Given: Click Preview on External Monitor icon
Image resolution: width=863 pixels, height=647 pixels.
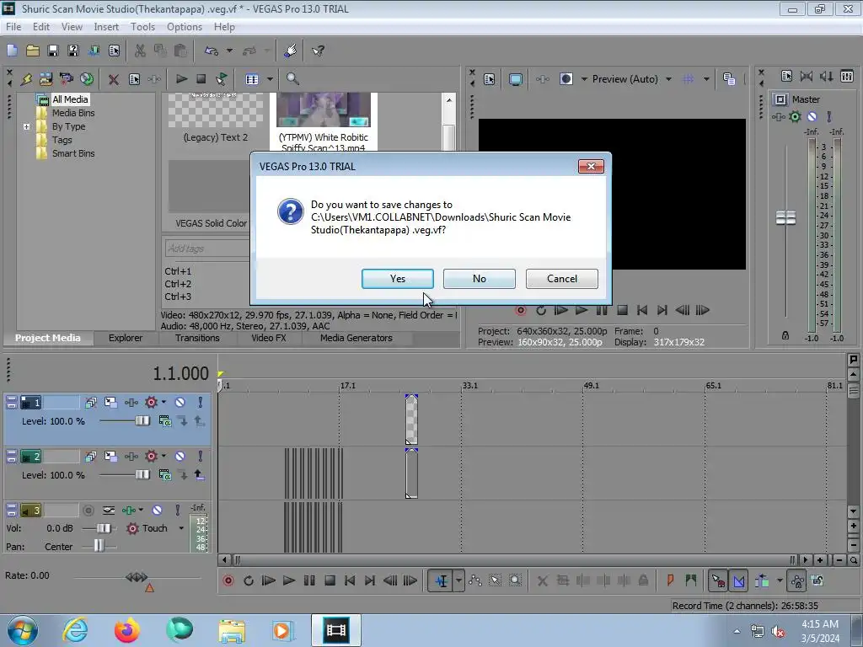Looking at the screenshot, I should tap(515, 79).
